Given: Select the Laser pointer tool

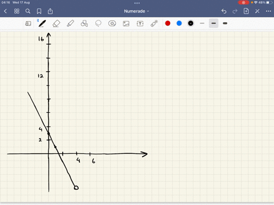Looking at the screenshot, I should (154, 23).
